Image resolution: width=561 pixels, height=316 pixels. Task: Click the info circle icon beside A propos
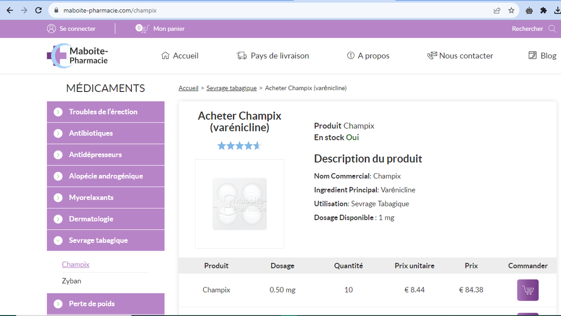(351, 56)
